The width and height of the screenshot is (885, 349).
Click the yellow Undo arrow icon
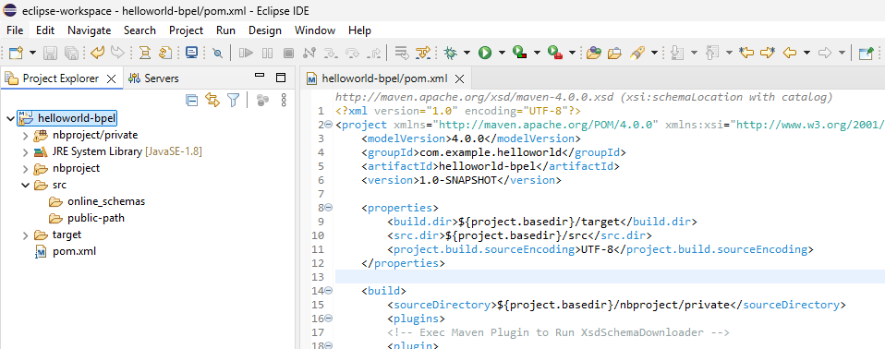pyautogui.click(x=97, y=53)
